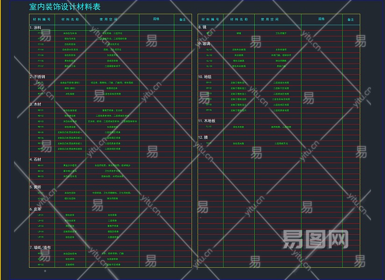The width and height of the screenshot is (385, 280).
Task: Select the 备注 header in right table
Action: [x=350, y=20]
